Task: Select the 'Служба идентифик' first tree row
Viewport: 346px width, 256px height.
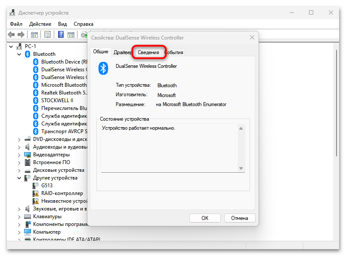Action: 60,116
